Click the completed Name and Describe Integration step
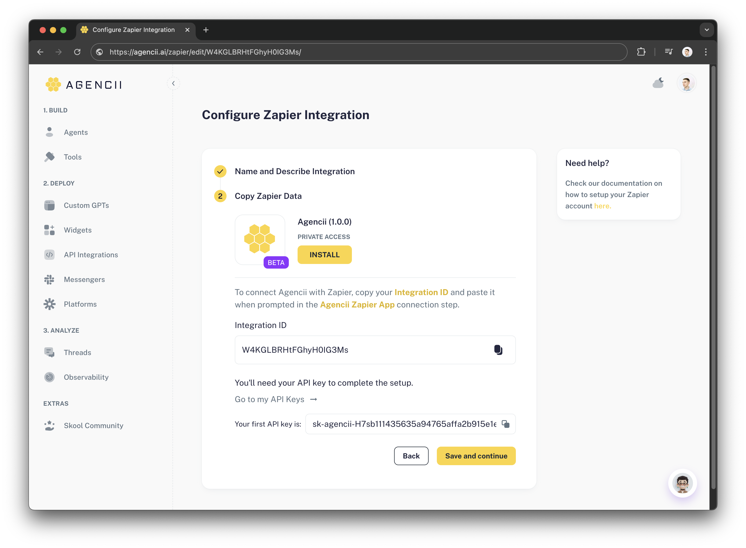 pos(294,171)
